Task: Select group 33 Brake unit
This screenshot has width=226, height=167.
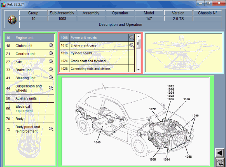Action: point(30,70)
